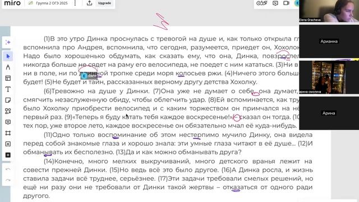The width and height of the screenshot is (359, 202).
Task: Click the export board icon
Action: (90, 3)
